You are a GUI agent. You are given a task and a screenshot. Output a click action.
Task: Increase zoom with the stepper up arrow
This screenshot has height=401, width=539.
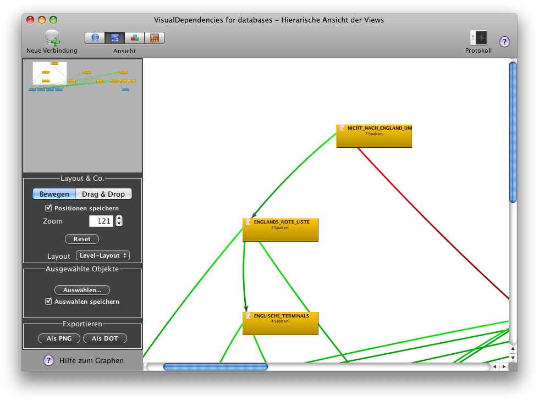[x=119, y=218]
